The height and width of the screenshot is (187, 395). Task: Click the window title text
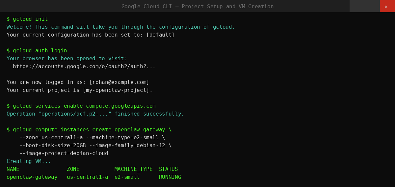click(197, 7)
